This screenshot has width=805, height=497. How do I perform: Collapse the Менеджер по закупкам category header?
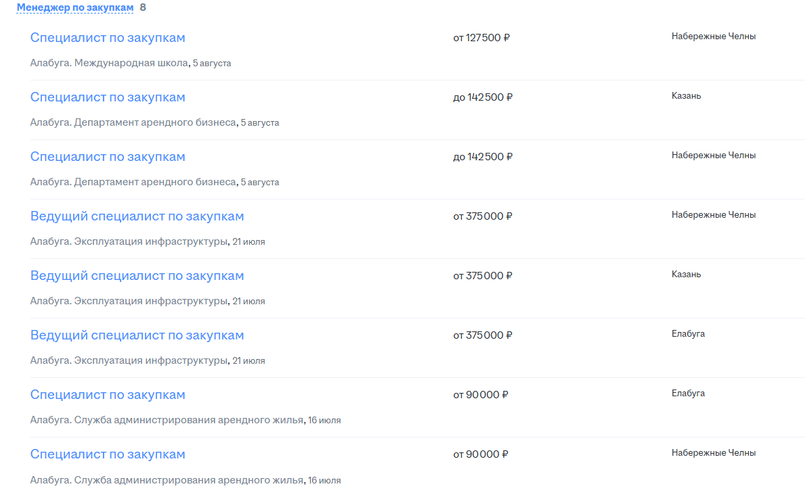tap(75, 7)
